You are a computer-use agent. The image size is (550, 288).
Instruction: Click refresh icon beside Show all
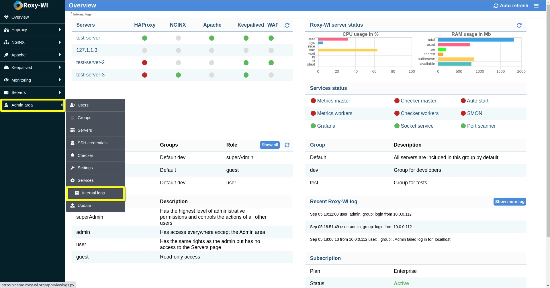coord(287,145)
